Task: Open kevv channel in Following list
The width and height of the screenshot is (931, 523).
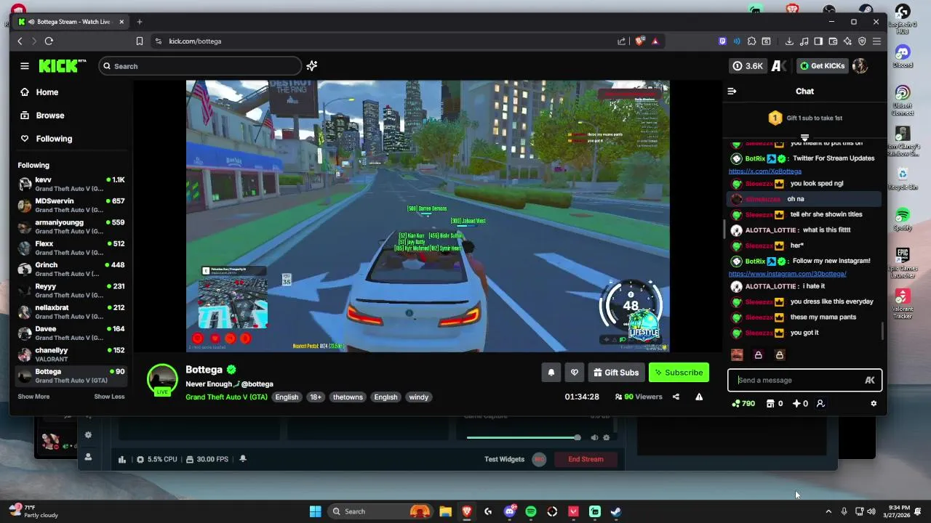Action: [x=71, y=184]
